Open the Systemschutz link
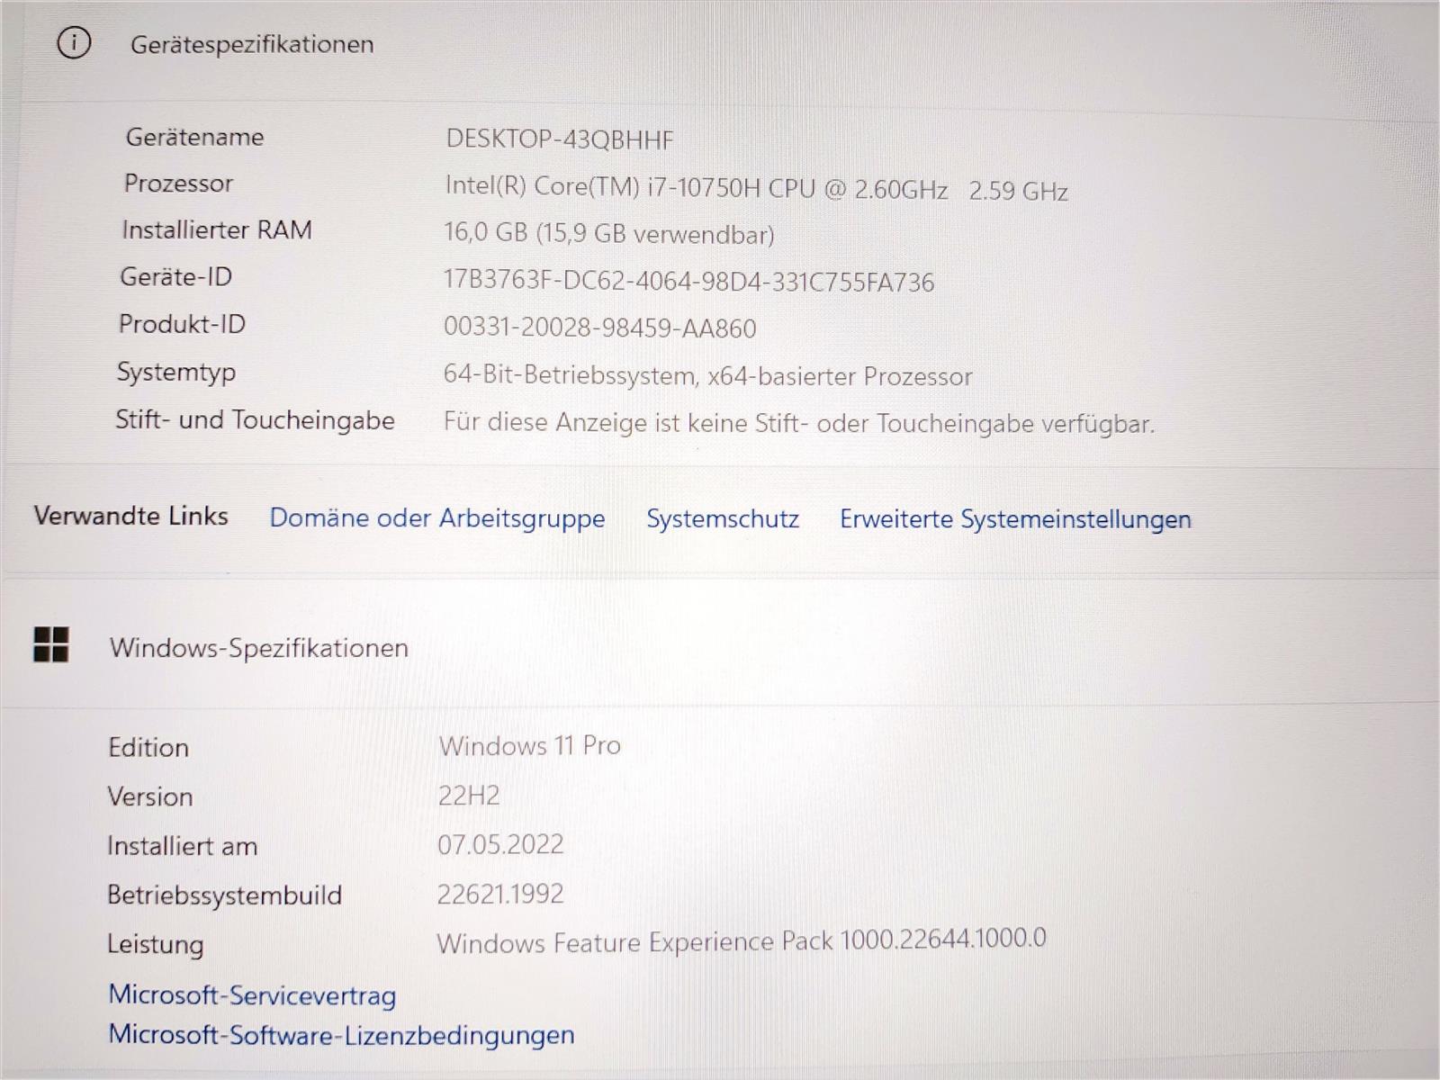 tap(722, 519)
